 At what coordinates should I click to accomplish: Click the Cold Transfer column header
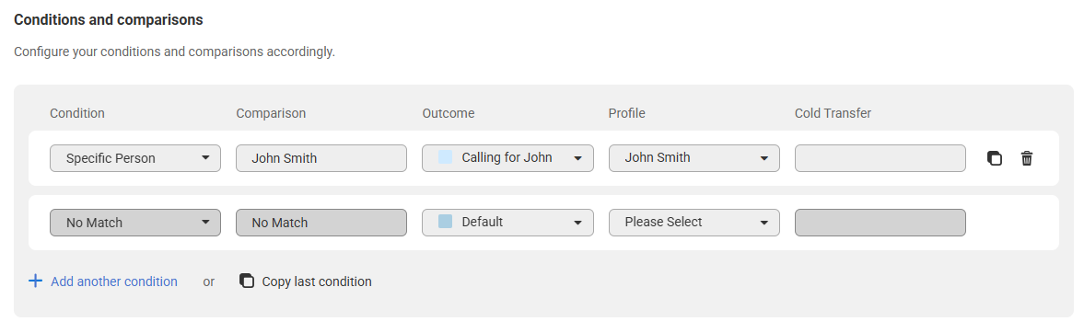pyautogui.click(x=833, y=113)
